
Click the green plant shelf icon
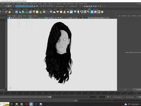tap(41, 12)
